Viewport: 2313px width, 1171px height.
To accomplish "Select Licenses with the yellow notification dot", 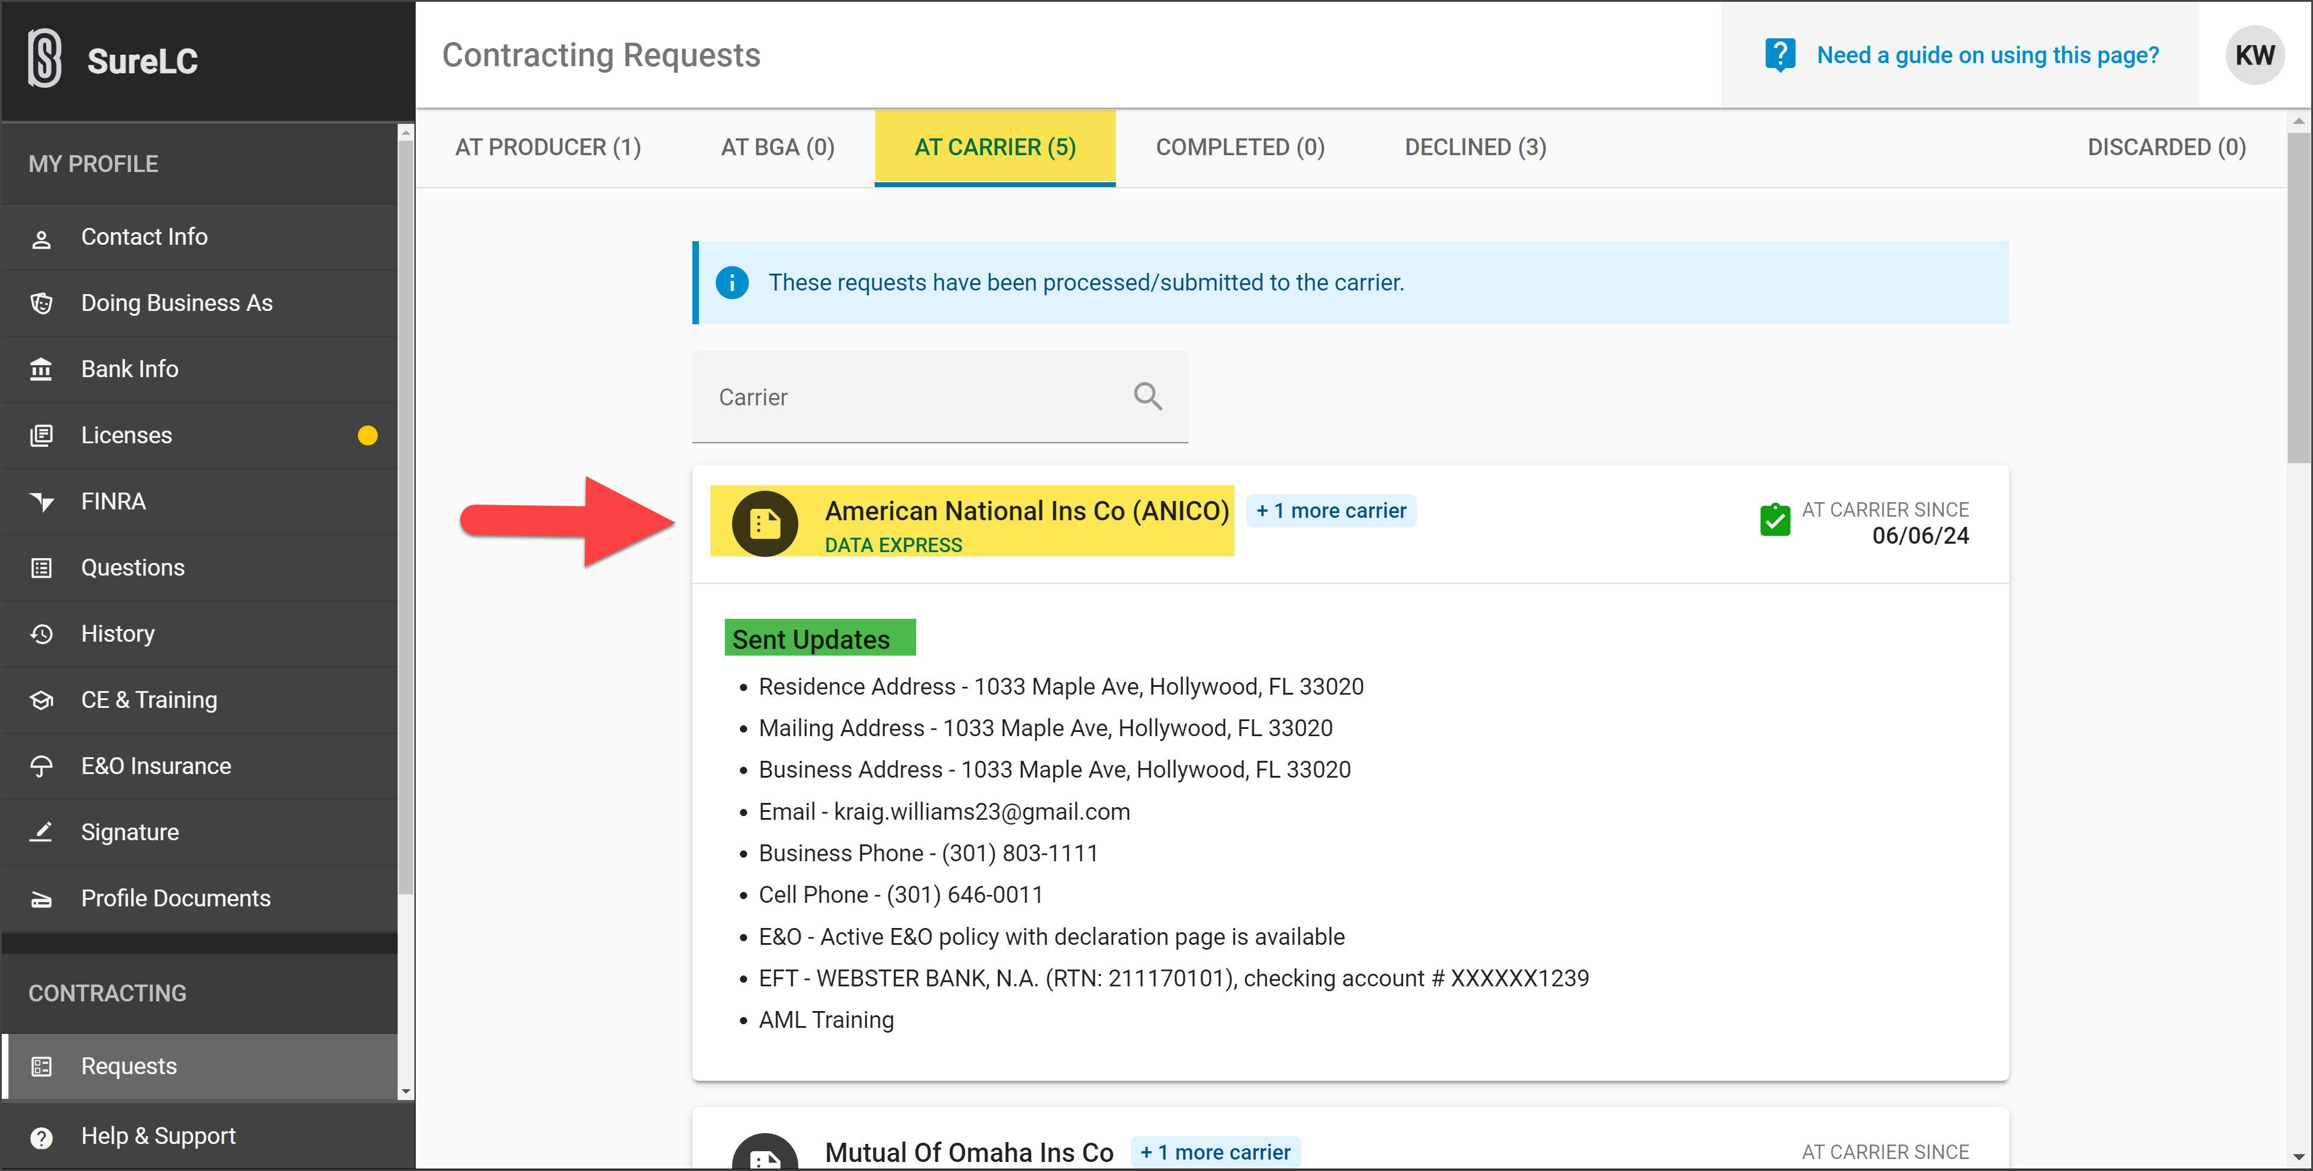I will [126, 435].
